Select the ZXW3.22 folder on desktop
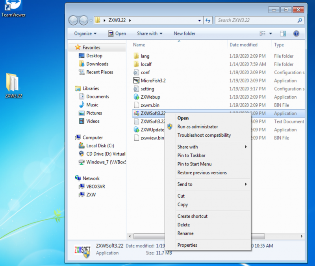The height and width of the screenshot is (266, 315). pyautogui.click(x=13, y=85)
